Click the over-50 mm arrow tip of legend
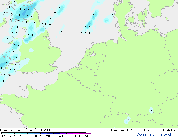Image resolution: width=178 pixels, height=137 pixels. pyautogui.click(x=89, y=133)
